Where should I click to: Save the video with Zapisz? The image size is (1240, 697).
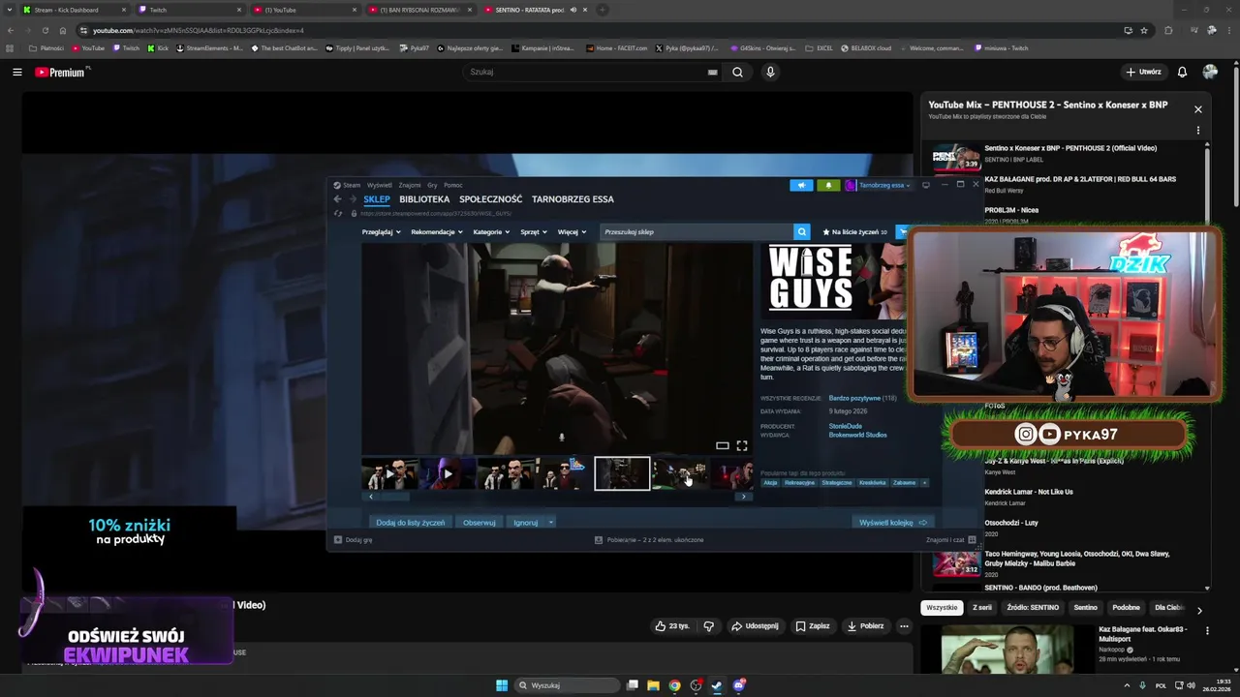pyautogui.click(x=813, y=626)
